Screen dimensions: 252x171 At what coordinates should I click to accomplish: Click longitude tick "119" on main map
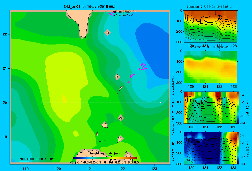[x=26, y=168]
